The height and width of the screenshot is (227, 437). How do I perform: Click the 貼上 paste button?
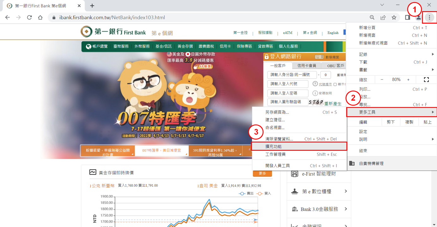(428, 122)
